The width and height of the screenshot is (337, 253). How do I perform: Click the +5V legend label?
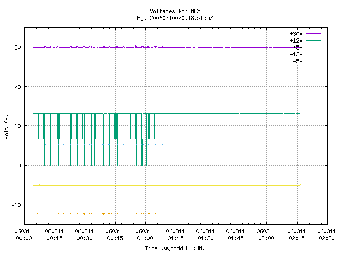pyautogui.click(x=298, y=47)
